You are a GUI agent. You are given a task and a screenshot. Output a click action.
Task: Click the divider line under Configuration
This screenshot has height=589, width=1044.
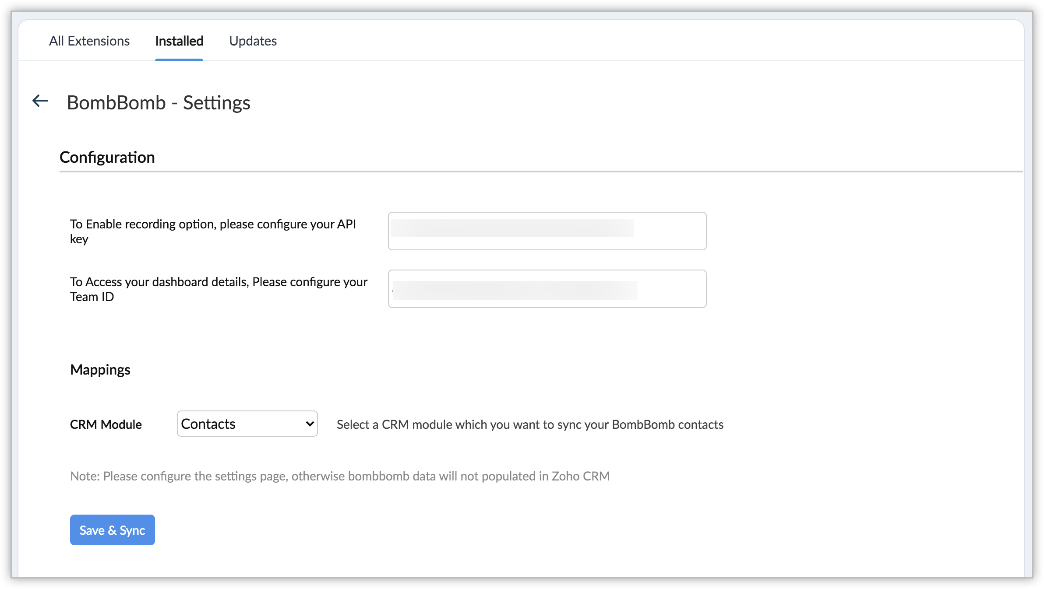541,172
